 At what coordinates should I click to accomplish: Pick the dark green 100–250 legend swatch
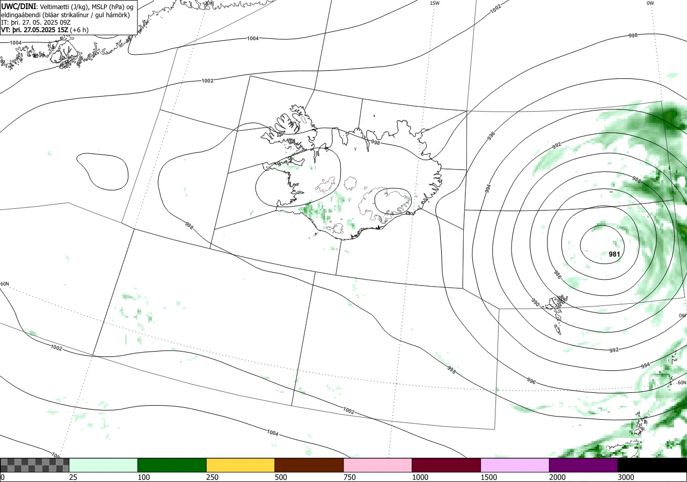(x=172, y=465)
